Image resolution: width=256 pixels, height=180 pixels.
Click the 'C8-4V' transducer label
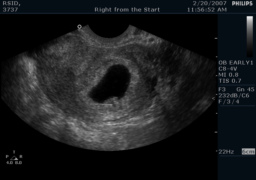point(228,69)
